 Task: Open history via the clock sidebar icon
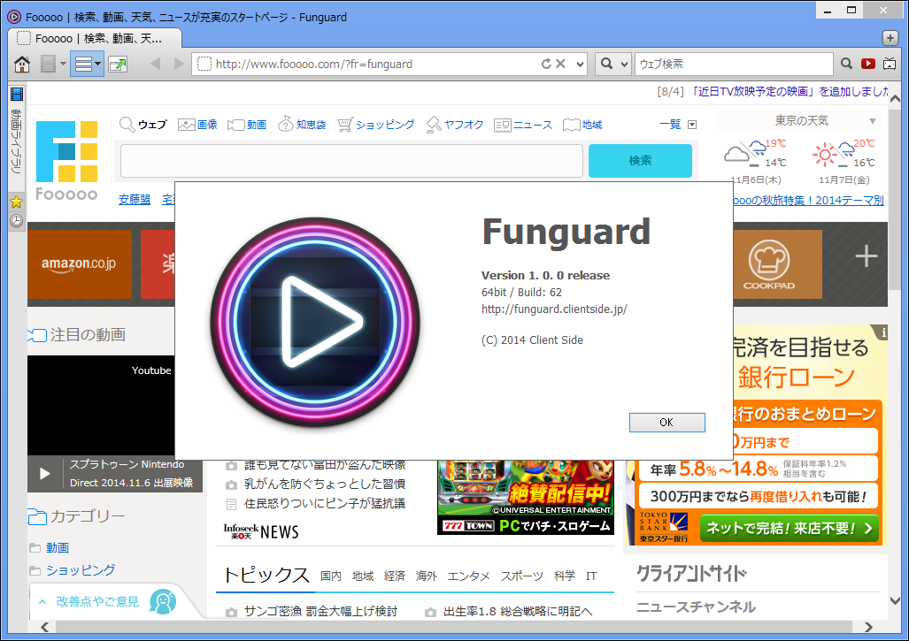[x=16, y=220]
